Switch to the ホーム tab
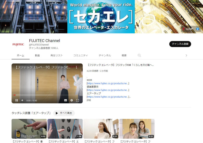 (21, 56)
